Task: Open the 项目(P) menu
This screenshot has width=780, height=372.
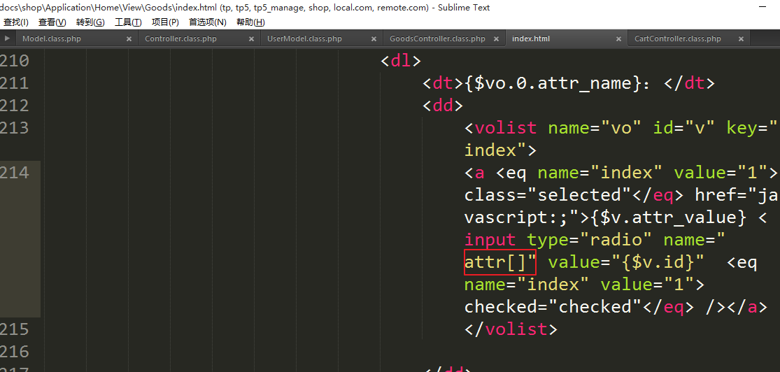Action: coord(165,22)
